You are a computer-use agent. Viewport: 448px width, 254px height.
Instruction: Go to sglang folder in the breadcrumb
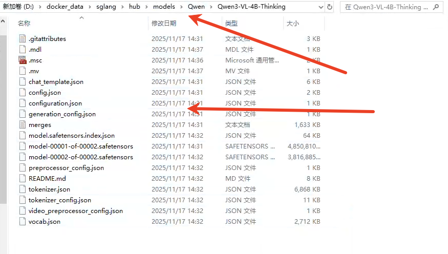click(106, 7)
